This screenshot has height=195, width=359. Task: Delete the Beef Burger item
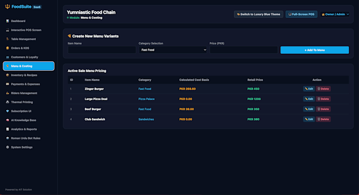(x=323, y=109)
